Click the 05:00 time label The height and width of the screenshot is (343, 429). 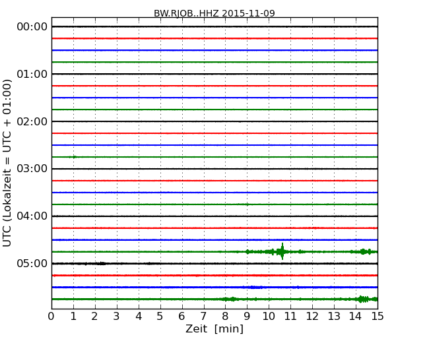coord(32,263)
